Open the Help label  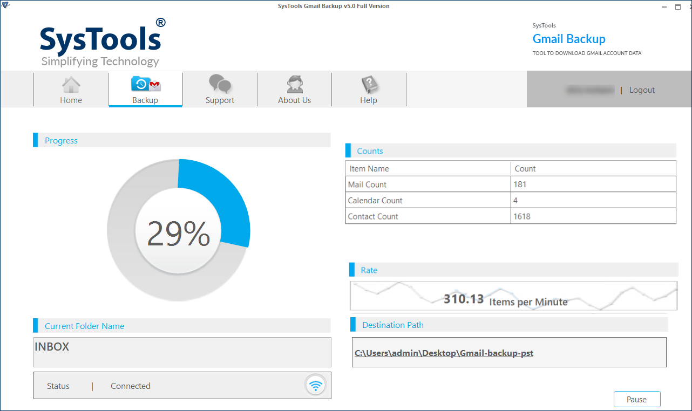369,100
